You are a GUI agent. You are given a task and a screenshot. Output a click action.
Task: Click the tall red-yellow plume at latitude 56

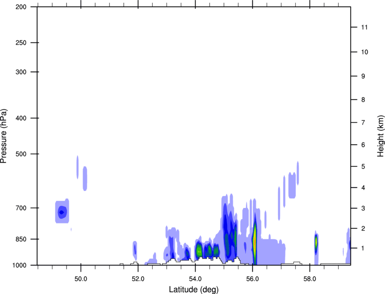click(x=255, y=239)
